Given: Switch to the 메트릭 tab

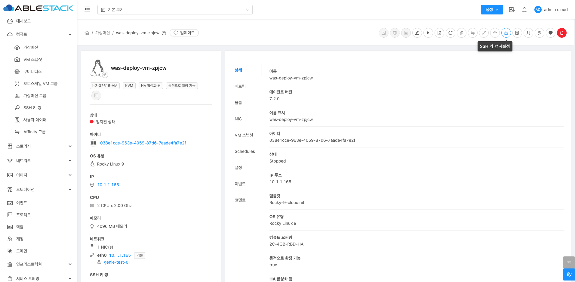Looking at the screenshot, I should pos(240,86).
